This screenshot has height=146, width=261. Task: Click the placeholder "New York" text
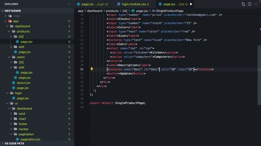coord(193,40)
